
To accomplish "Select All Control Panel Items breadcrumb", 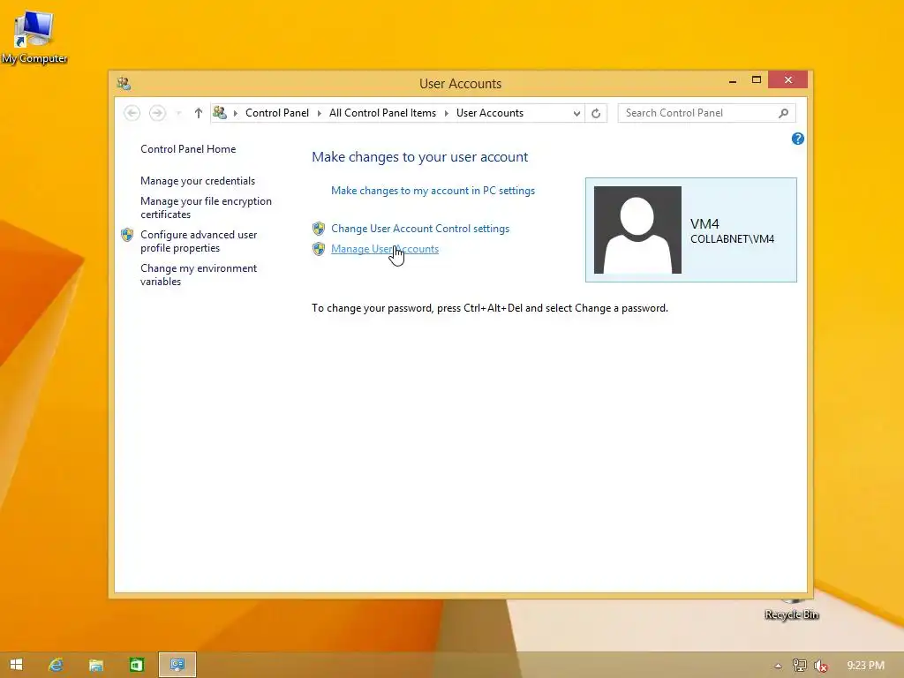I will [383, 113].
